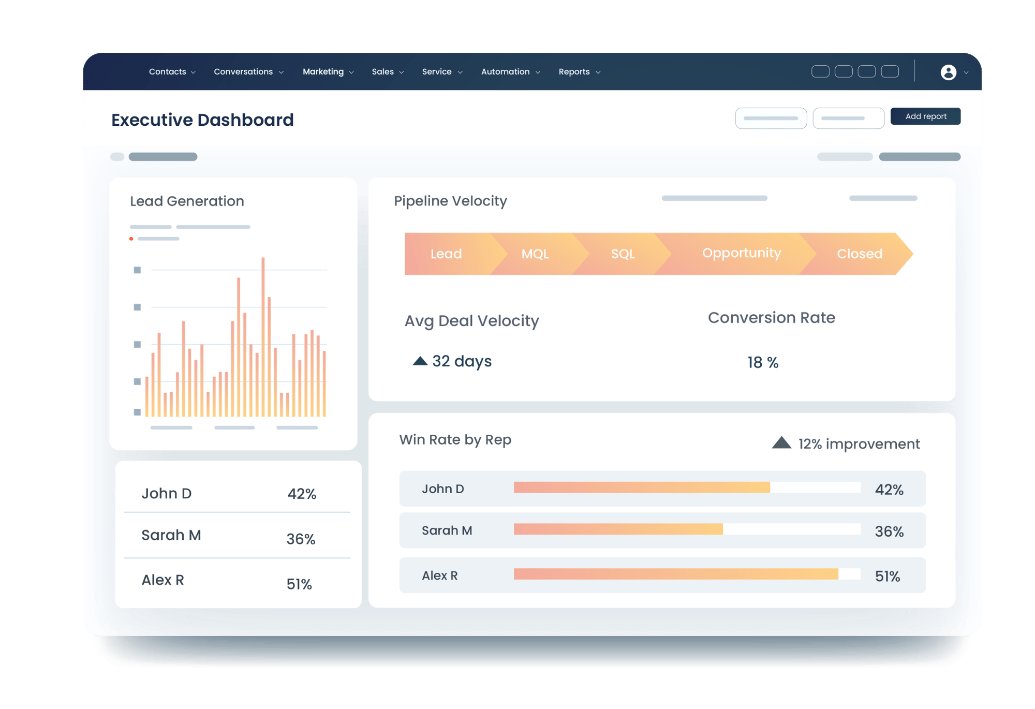This screenshot has width=1035, height=709.
Task: Select the Sarah M row in left table
Action: coord(238,536)
